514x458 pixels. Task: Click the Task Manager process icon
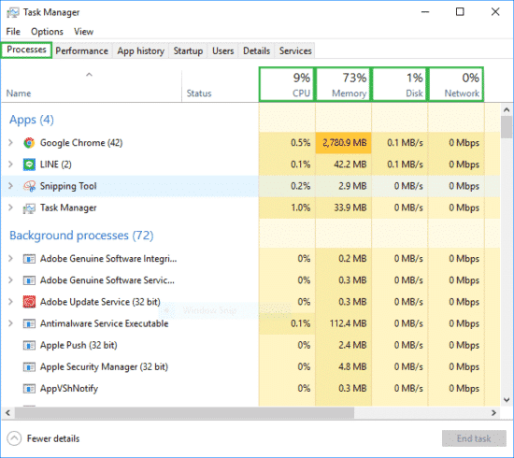click(x=29, y=208)
